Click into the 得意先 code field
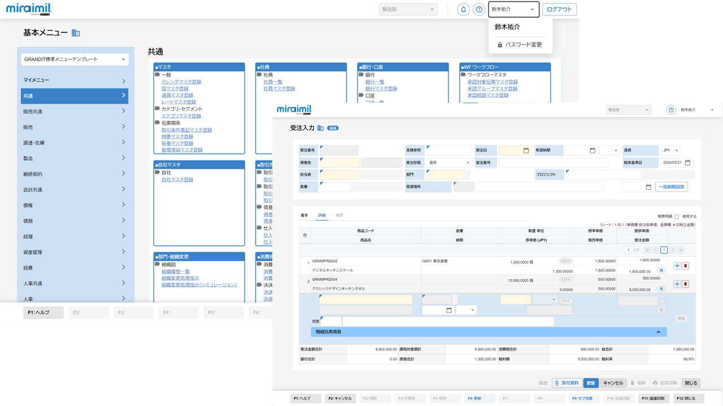Screen dimensions: 723x406 click(339, 163)
